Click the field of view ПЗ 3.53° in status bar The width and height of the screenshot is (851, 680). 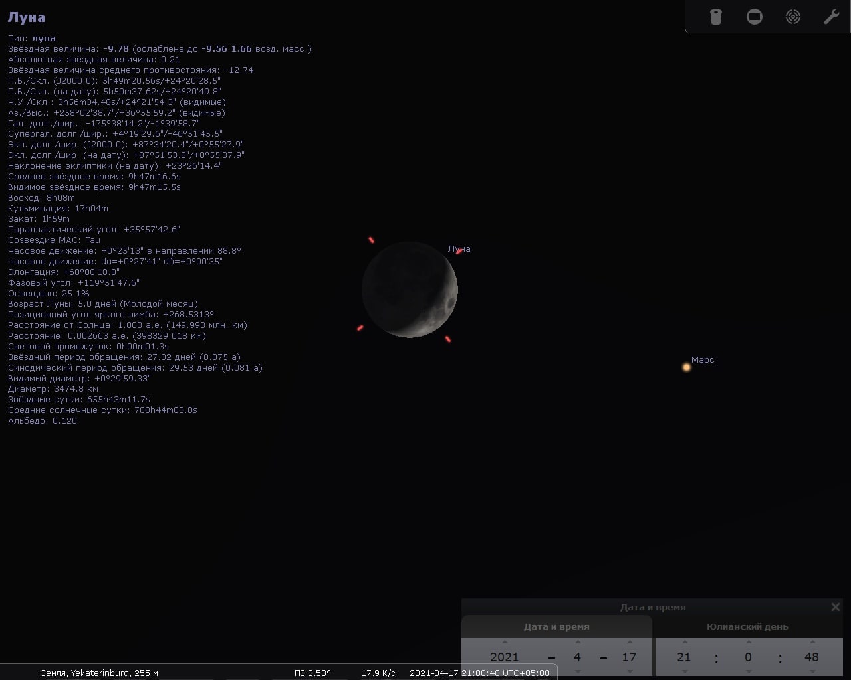coord(312,673)
